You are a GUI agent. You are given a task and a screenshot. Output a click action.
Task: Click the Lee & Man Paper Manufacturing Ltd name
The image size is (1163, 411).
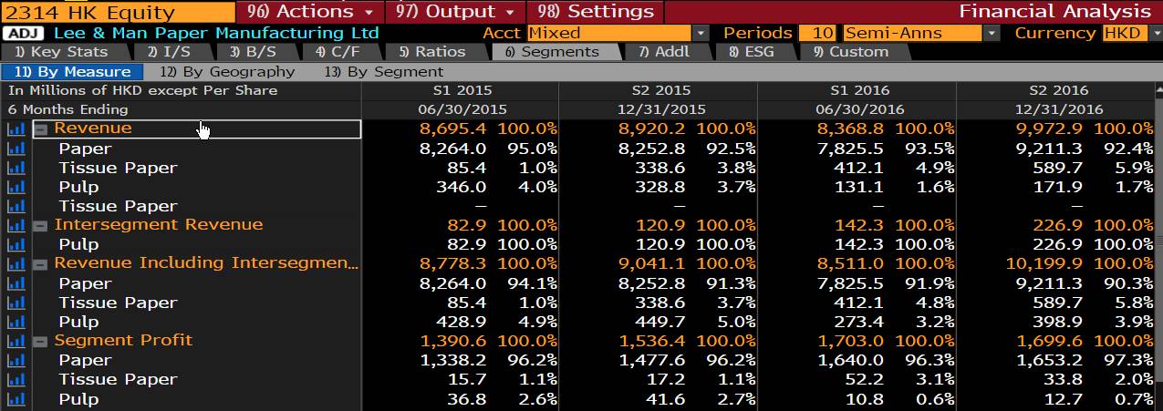click(x=216, y=33)
